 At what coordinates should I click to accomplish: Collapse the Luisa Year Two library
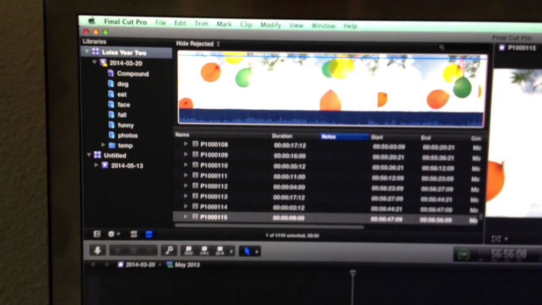87,52
